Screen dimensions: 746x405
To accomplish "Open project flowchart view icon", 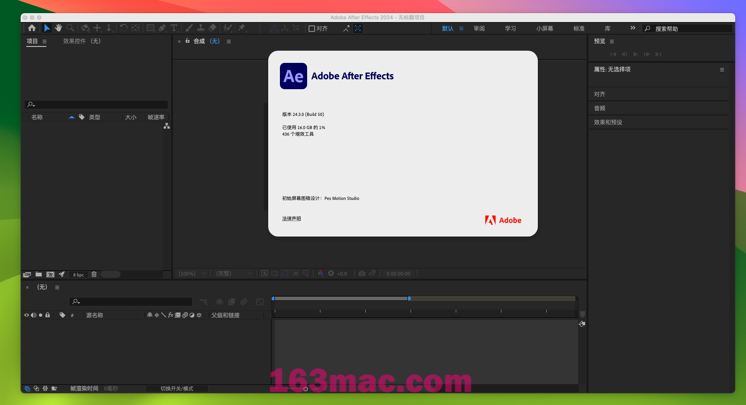I will tap(166, 126).
